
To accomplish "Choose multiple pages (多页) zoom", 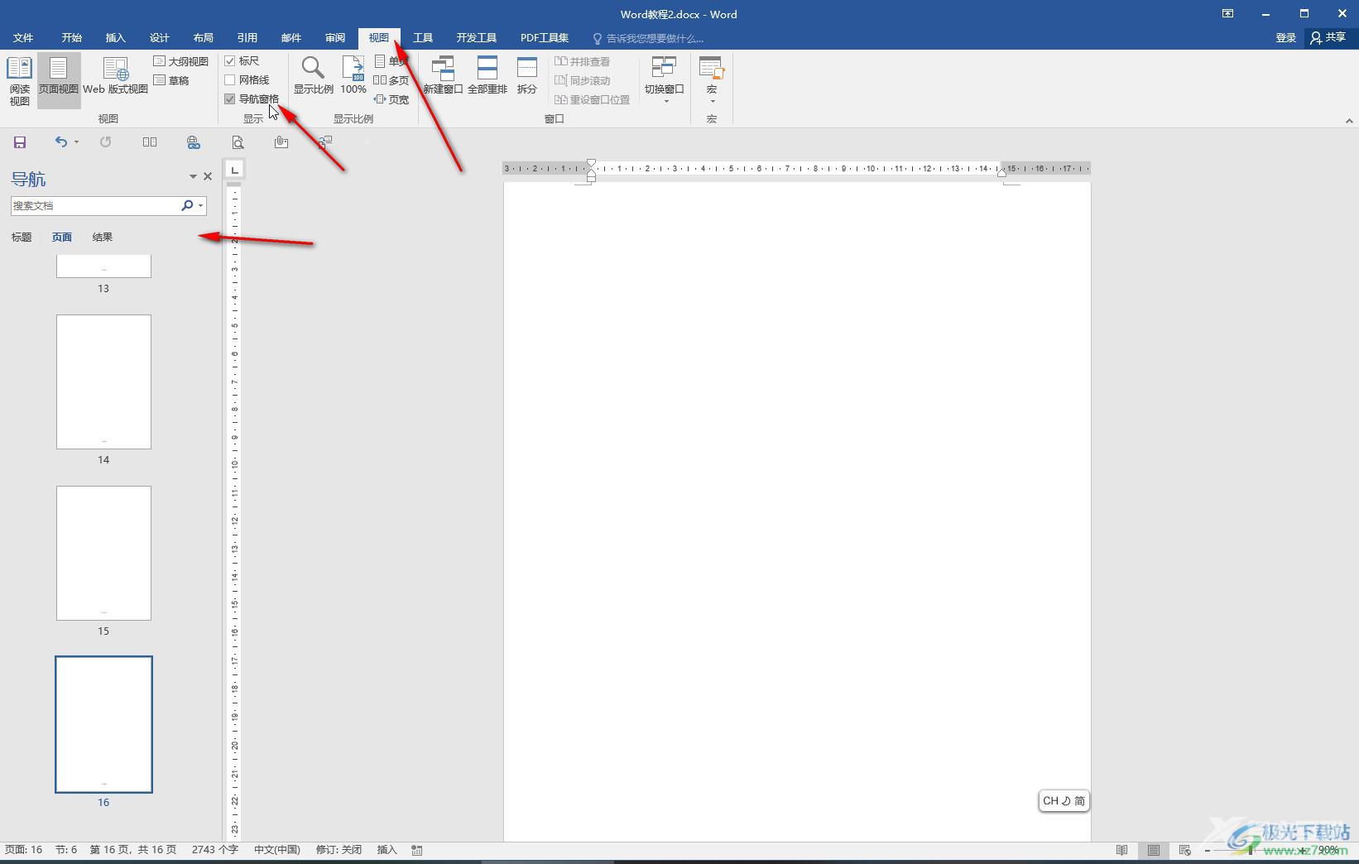I will (x=391, y=80).
